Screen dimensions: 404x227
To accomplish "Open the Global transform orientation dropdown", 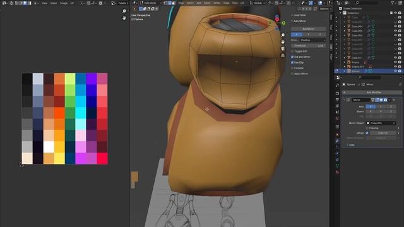I will coord(257,3).
